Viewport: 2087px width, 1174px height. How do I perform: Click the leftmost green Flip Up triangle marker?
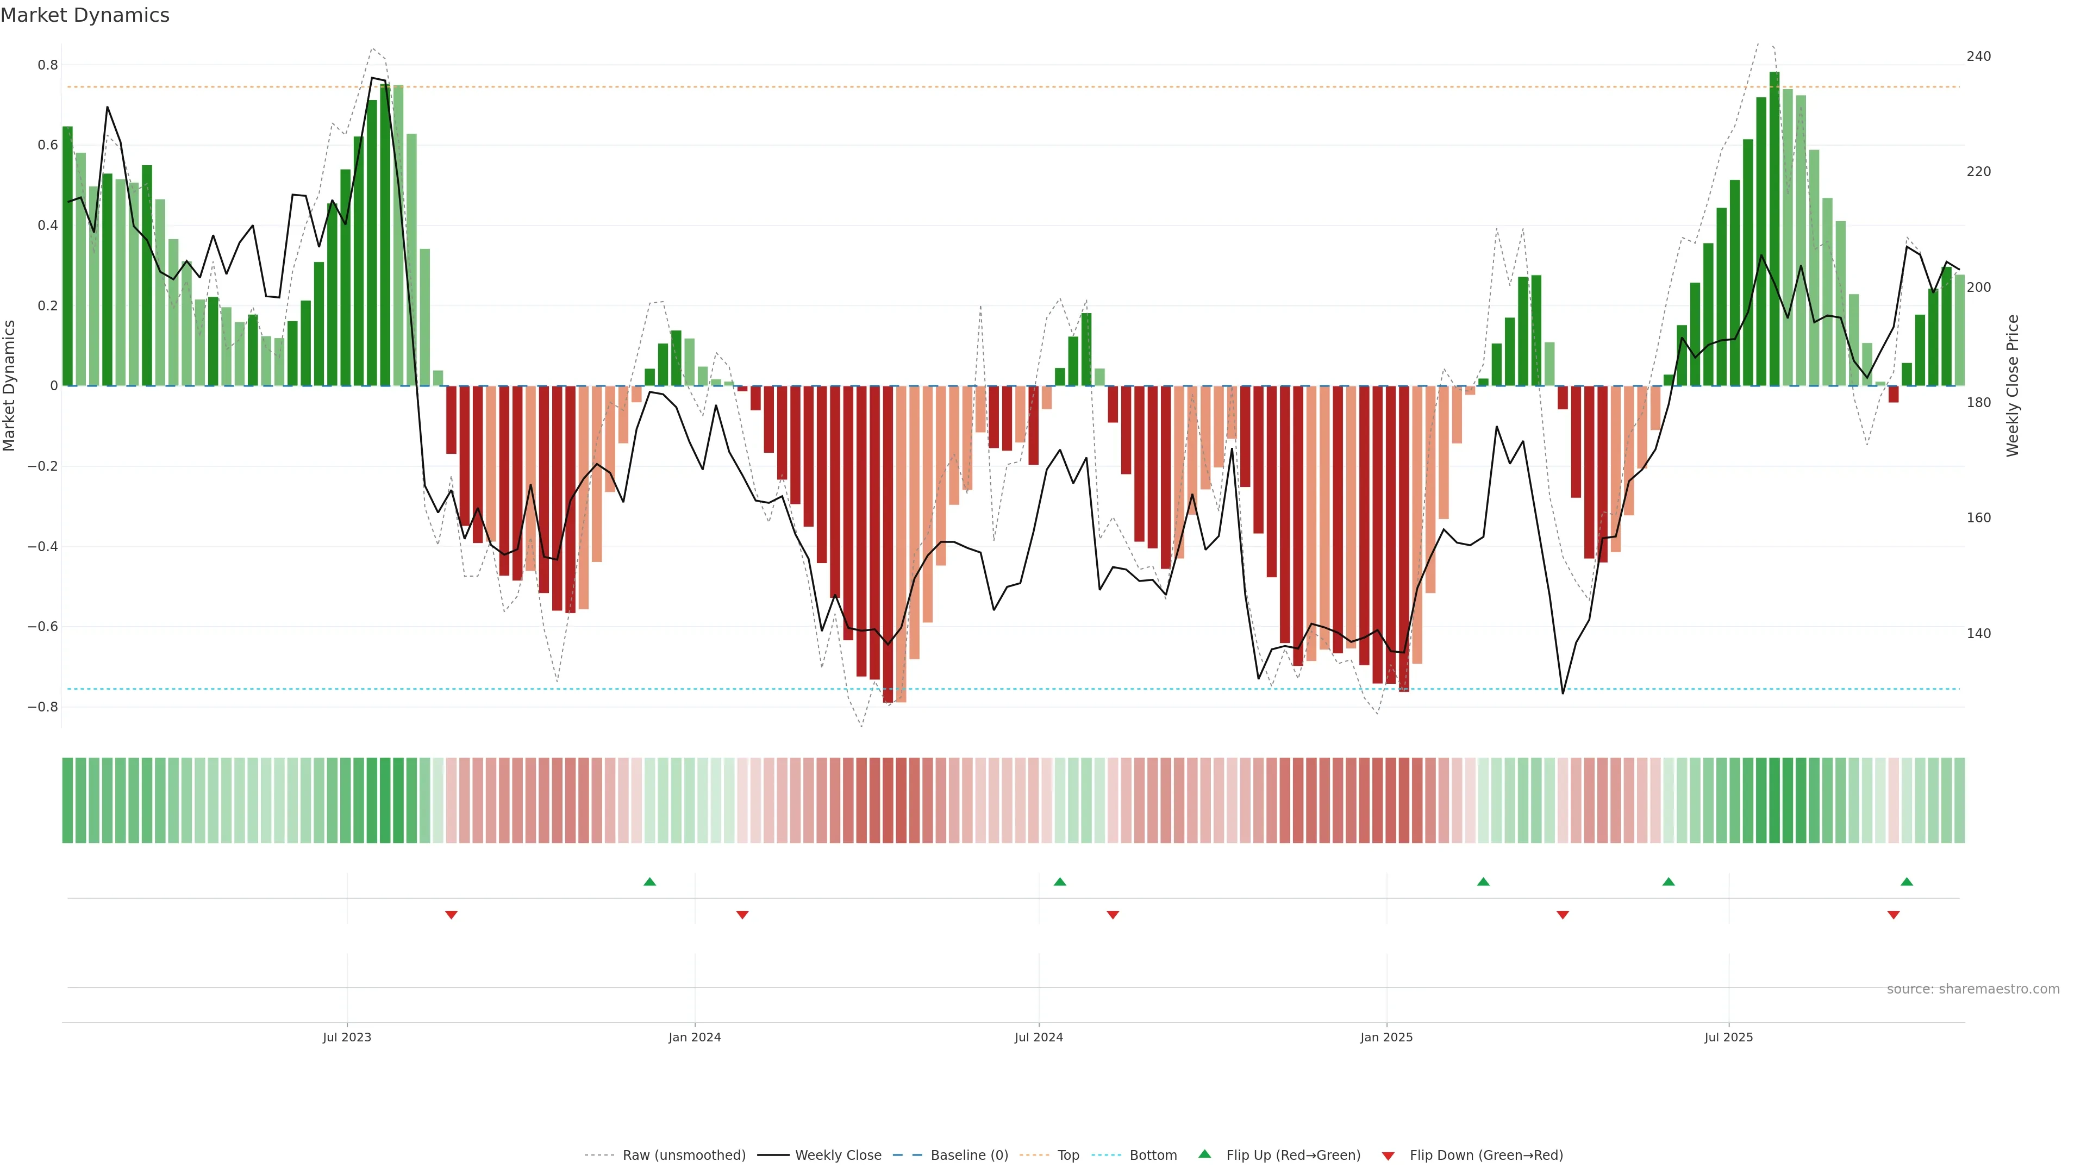(650, 882)
